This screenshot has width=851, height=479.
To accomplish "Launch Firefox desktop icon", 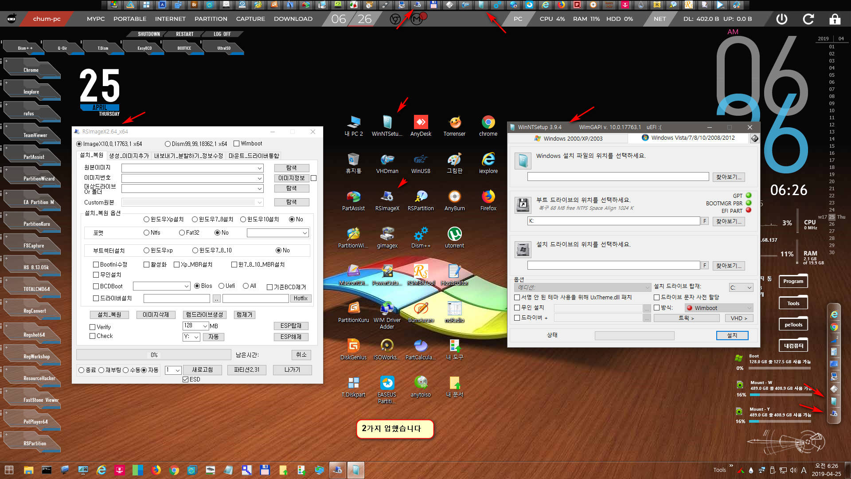I will tap(488, 200).
